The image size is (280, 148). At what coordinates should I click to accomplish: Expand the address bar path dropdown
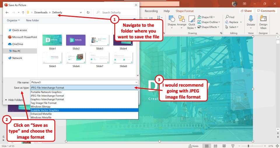point(81,13)
